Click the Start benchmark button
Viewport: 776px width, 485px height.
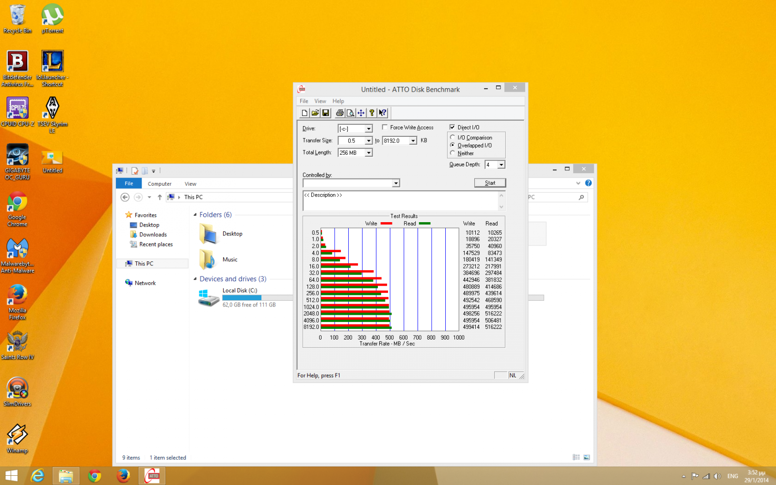tap(490, 183)
